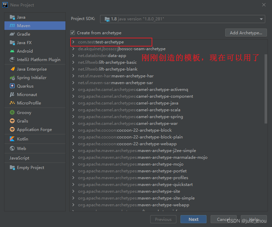Select maven-archetype-mojo row
The width and height of the screenshot is (272, 227).
[x=168, y=164]
